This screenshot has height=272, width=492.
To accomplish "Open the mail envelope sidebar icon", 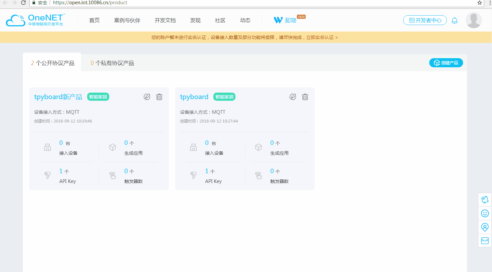I will tap(485, 240).
